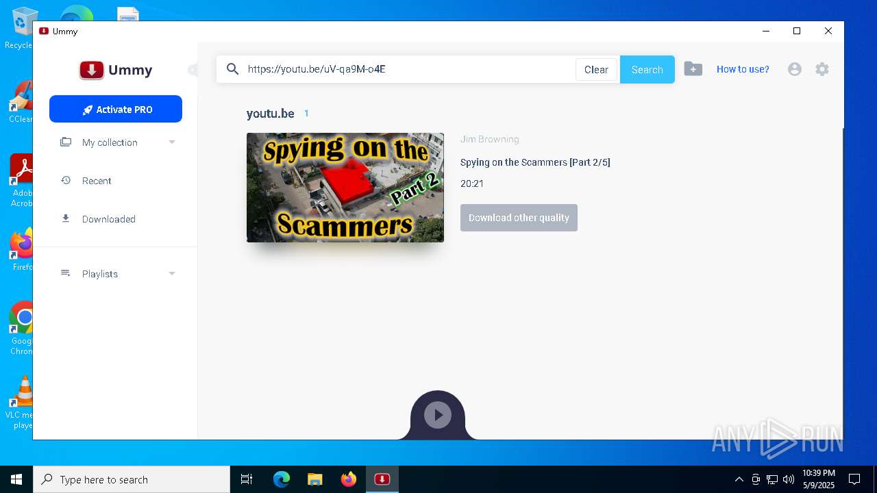
Task: Click the Recent history icon
Action: pos(66,181)
